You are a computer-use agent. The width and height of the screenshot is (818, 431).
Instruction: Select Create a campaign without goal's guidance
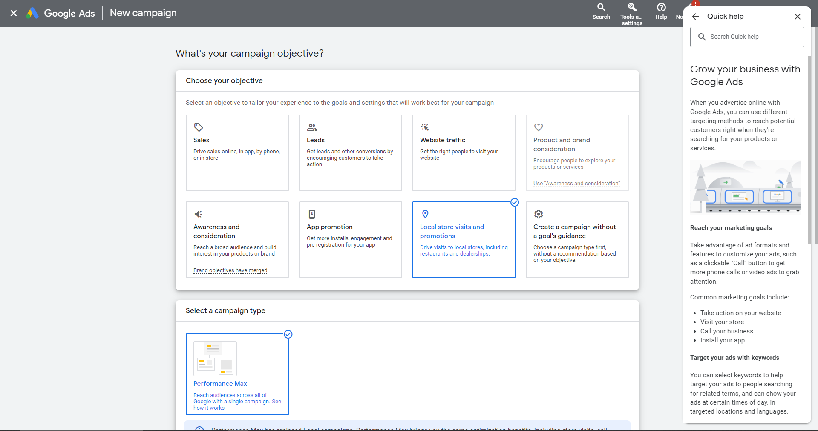[577, 240]
